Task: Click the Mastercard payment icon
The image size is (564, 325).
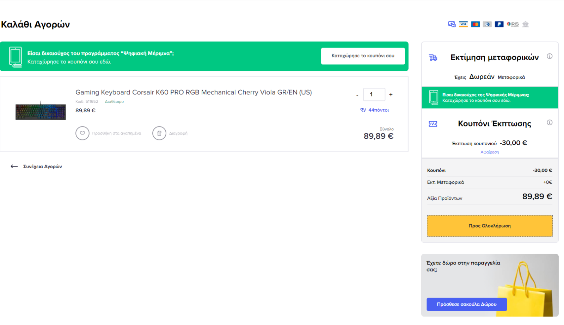Action: pyautogui.click(x=475, y=24)
